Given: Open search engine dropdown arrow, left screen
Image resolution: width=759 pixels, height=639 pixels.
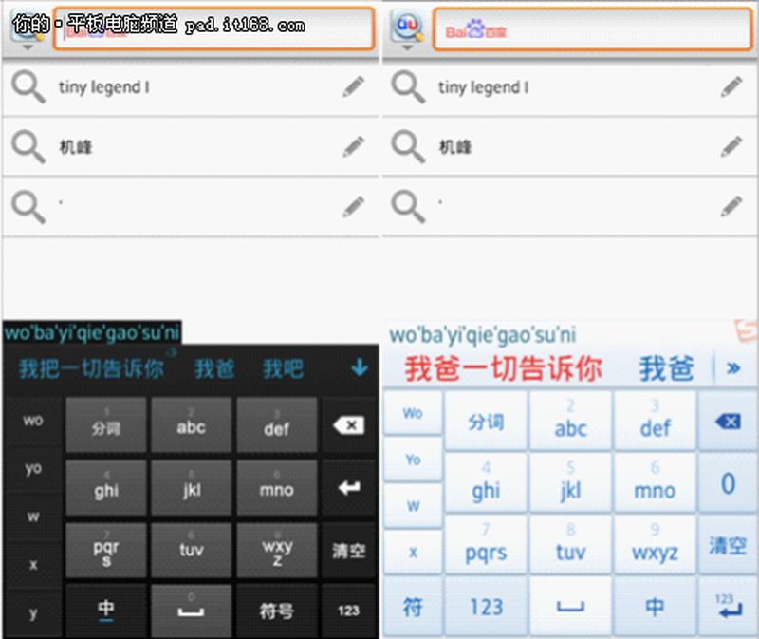Looking at the screenshot, I should 28,47.
